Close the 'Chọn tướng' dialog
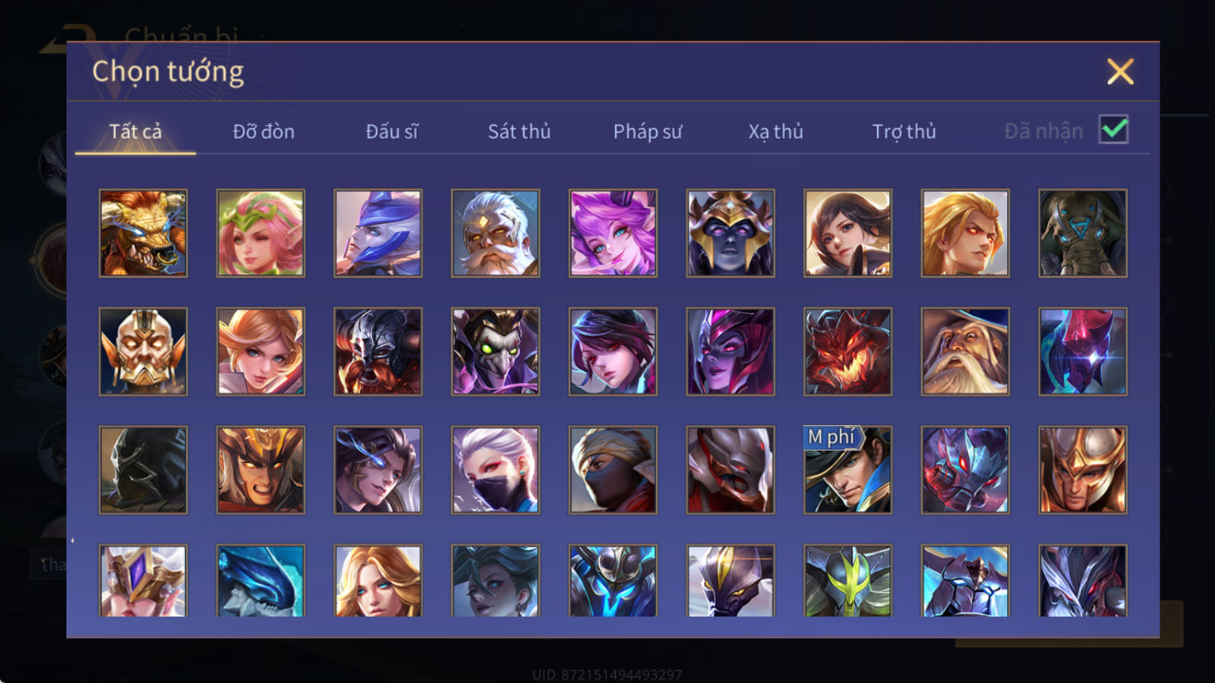This screenshot has height=683, width=1215. click(1120, 72)
